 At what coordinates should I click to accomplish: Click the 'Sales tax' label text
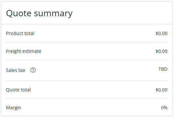pyautogui.click(x=16, y=70)
